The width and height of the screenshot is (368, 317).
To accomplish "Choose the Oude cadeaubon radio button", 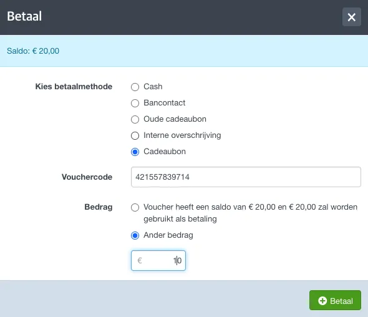I will click(135, 119).
